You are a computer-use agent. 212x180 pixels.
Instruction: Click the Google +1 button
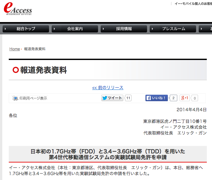coord(185,98)
